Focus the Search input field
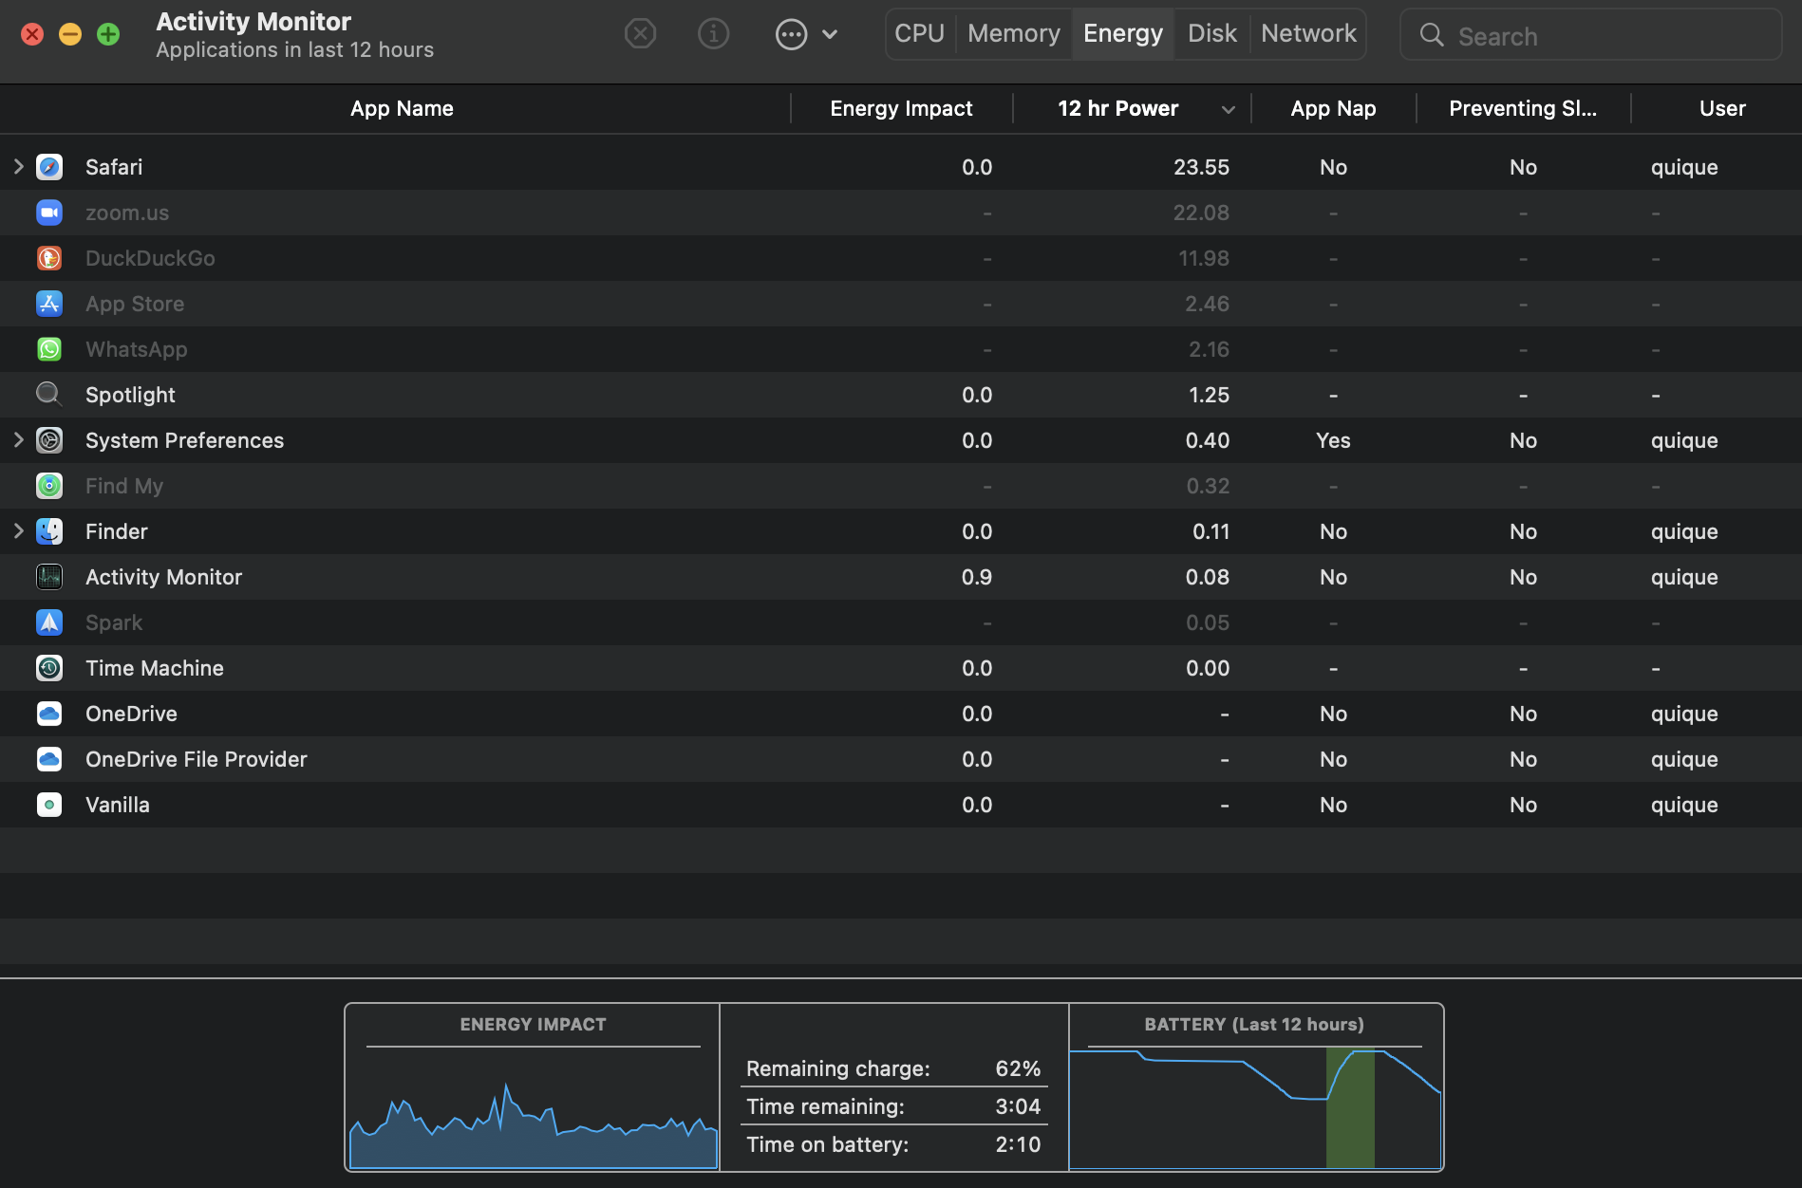Image resolution: width=1802 pixels, height=1188 pixels. coord(1591,35)
